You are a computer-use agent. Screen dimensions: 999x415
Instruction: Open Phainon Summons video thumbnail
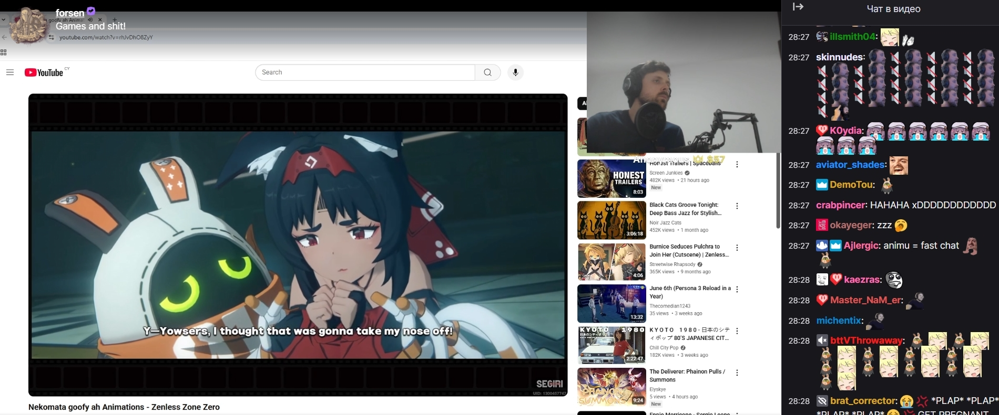[x=611, y=387]
